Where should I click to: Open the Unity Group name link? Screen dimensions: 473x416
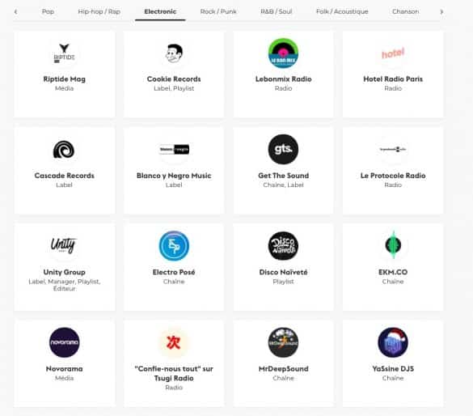pyautogui.click(x=64, y=272)
